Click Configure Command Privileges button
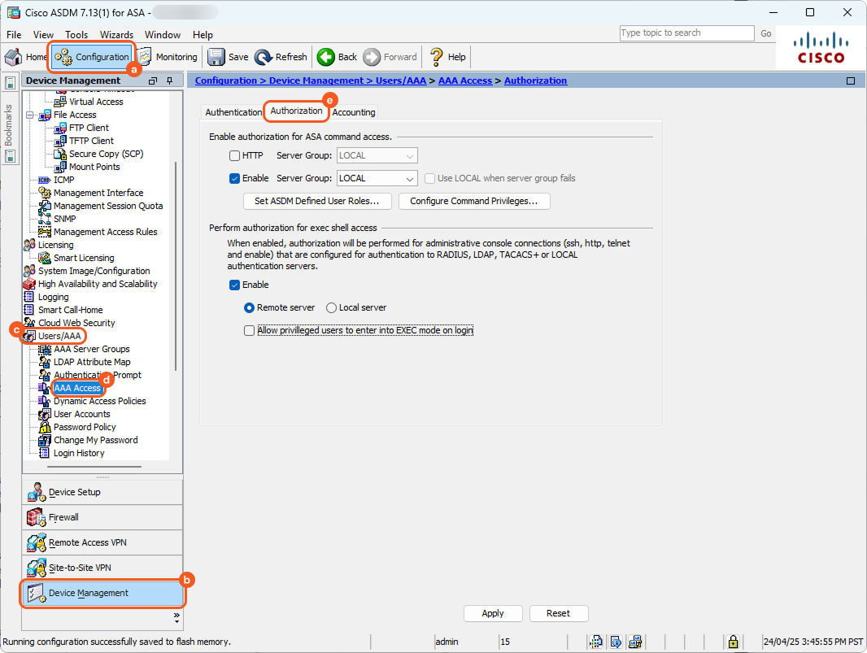 [x=474, y=201]
